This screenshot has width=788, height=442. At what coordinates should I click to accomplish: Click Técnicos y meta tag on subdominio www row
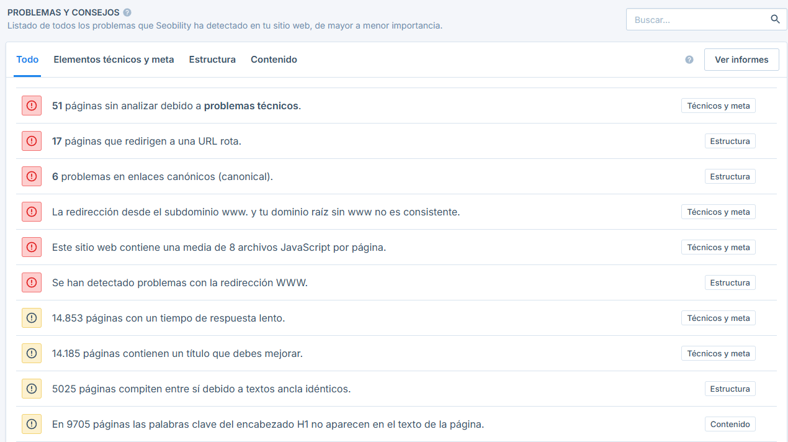tap(718, 212)
